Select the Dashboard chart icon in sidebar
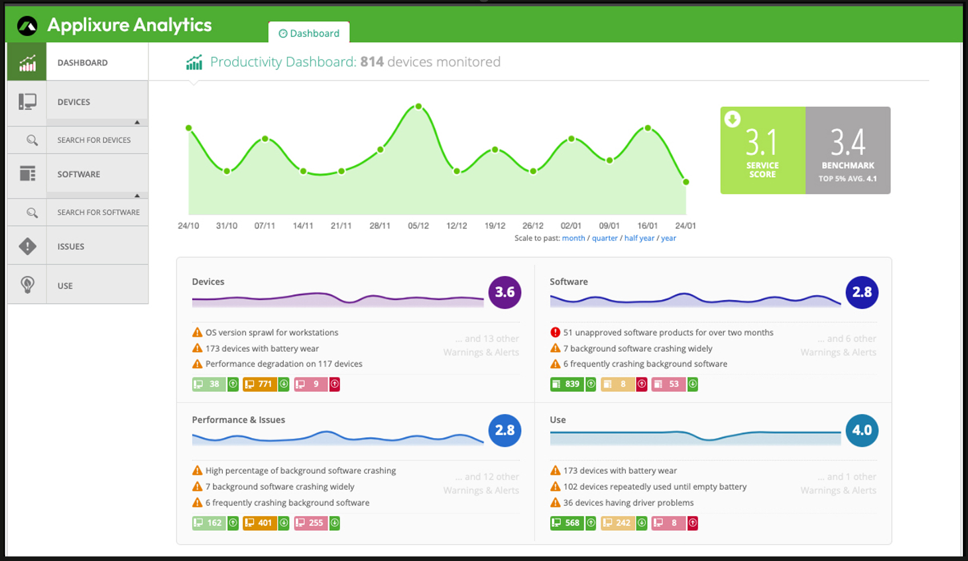Viewport: 968px width, 561px height. [x=26, y=62]
